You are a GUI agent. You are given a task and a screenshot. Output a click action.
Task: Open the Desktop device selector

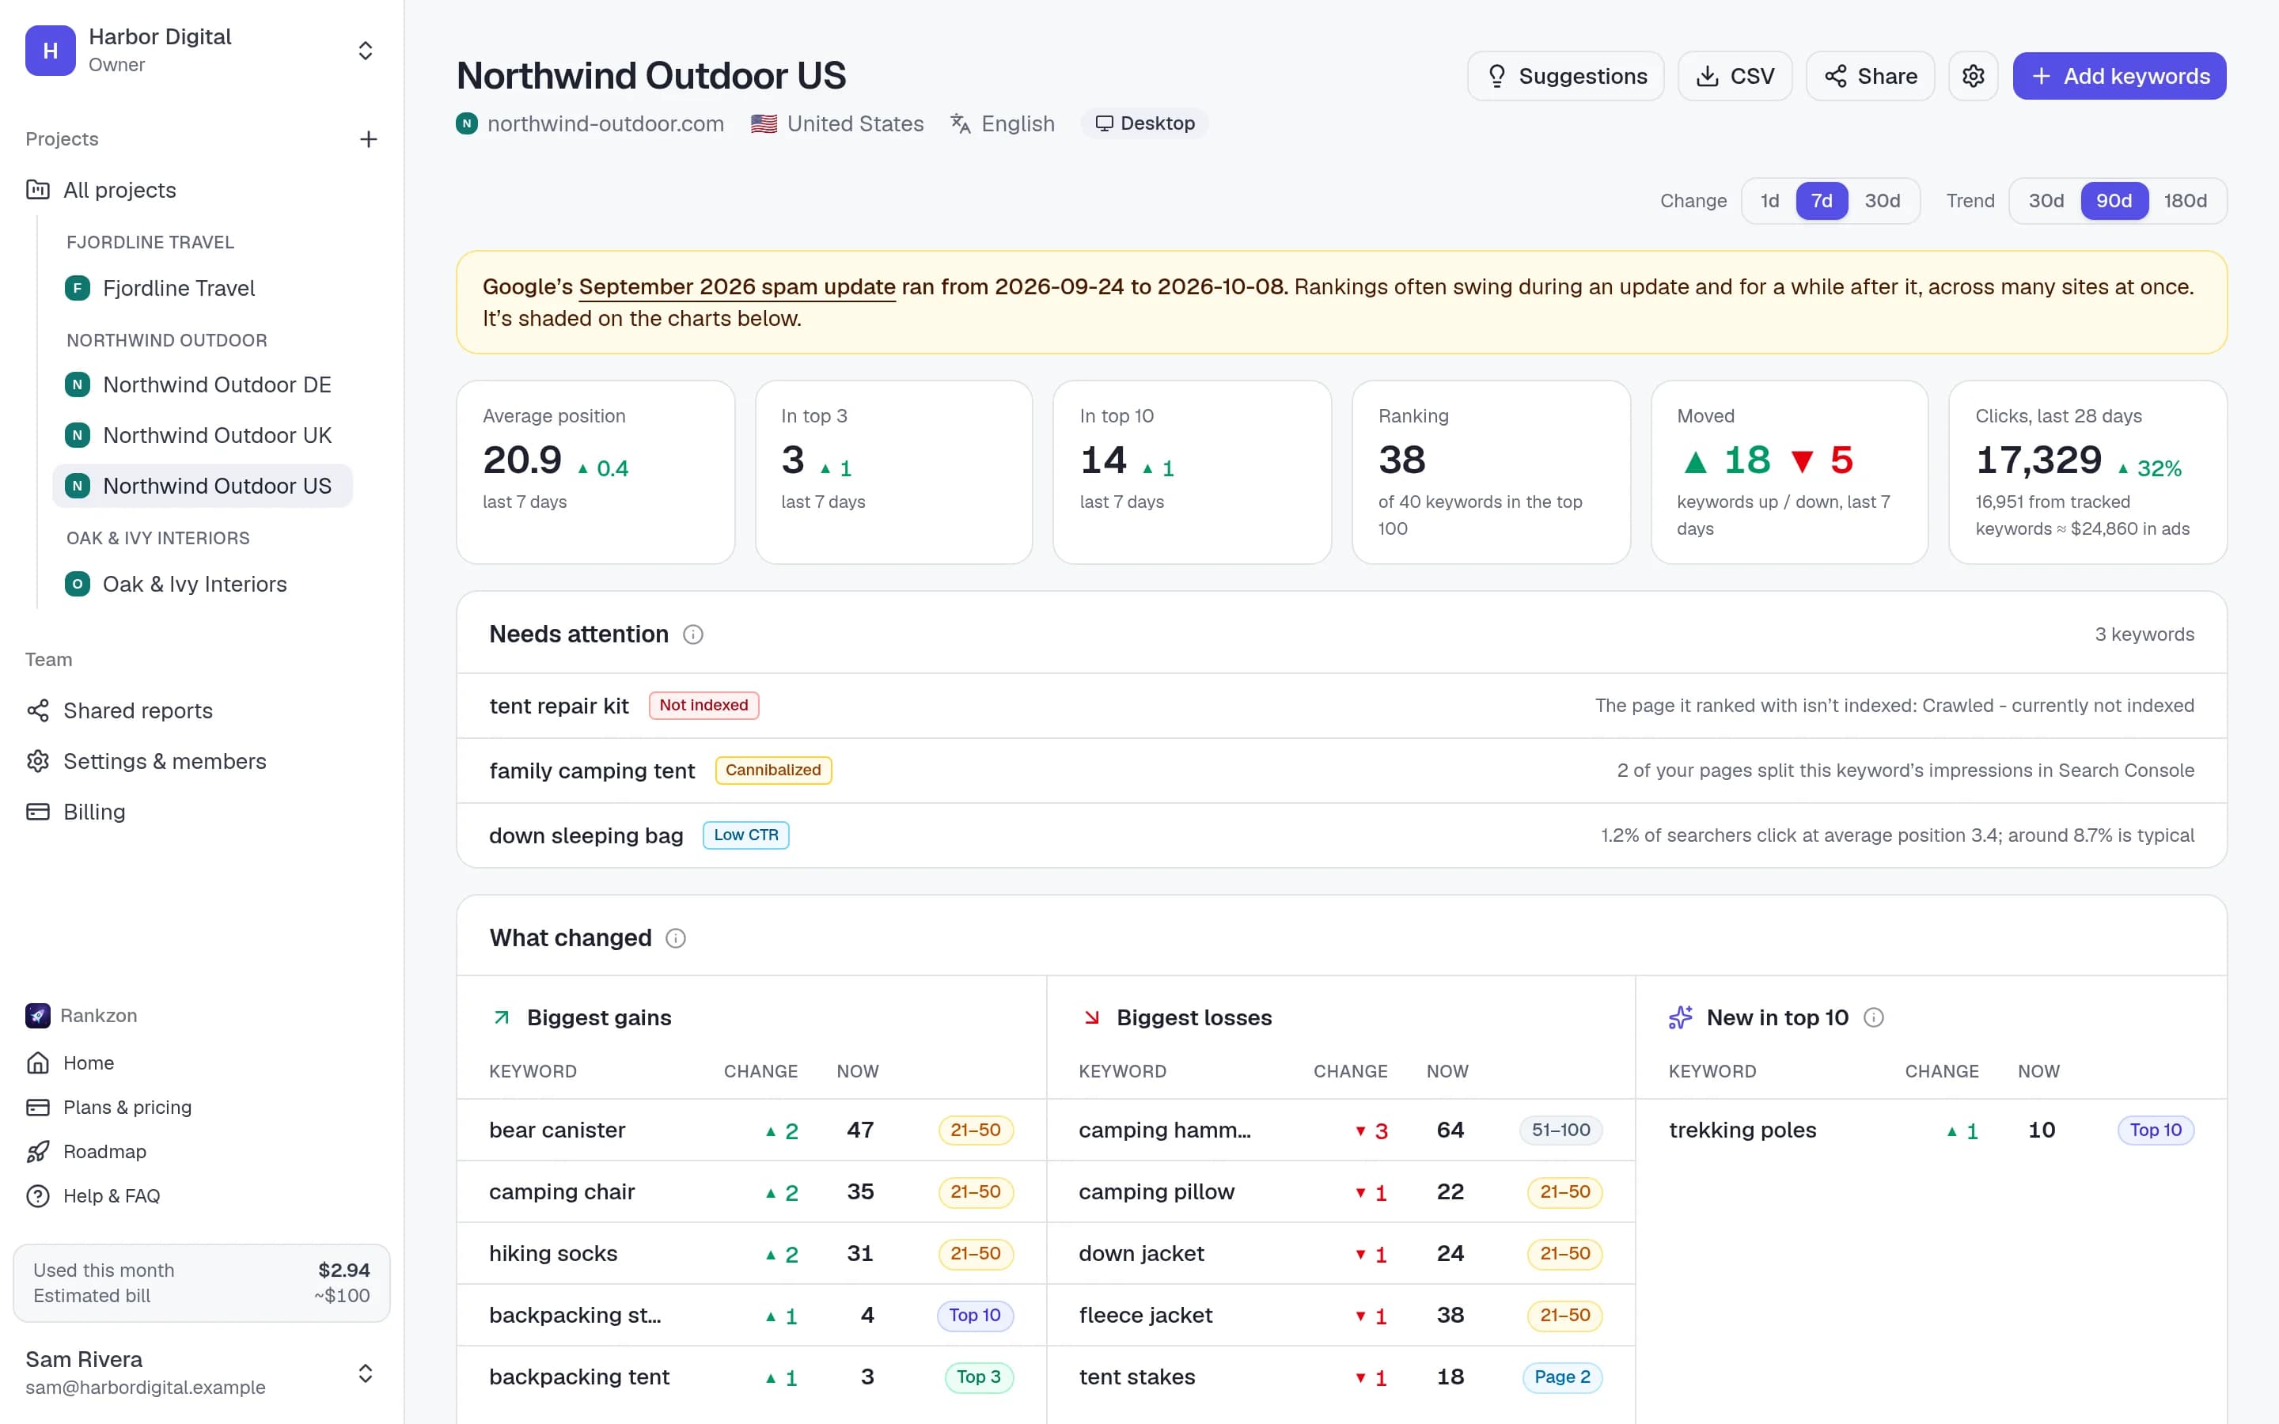[1144, 123]
